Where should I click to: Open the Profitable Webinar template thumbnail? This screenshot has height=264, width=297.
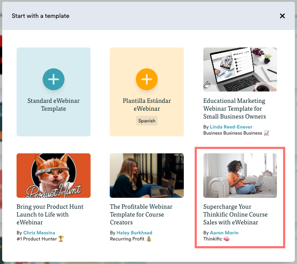pos(147,176)
